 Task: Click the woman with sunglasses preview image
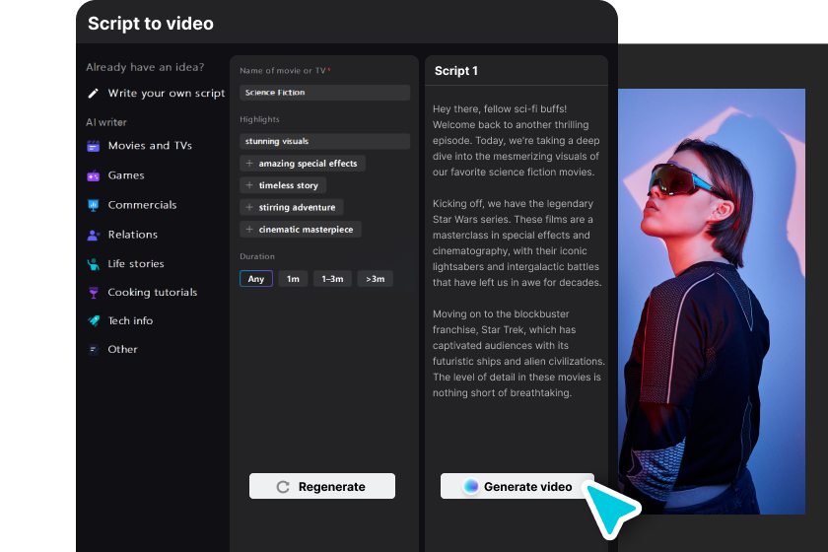pyautogui.click(x=712, y=301)
